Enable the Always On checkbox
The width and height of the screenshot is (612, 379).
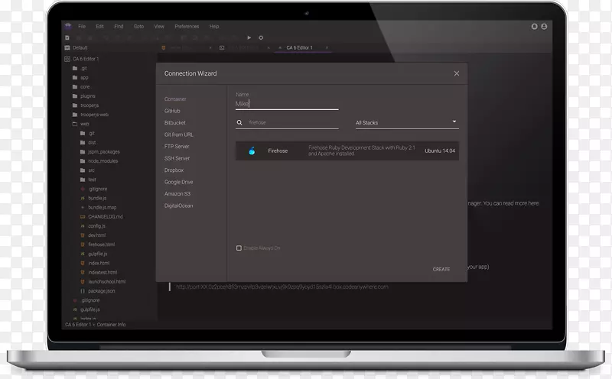click(x=239, y=248)
